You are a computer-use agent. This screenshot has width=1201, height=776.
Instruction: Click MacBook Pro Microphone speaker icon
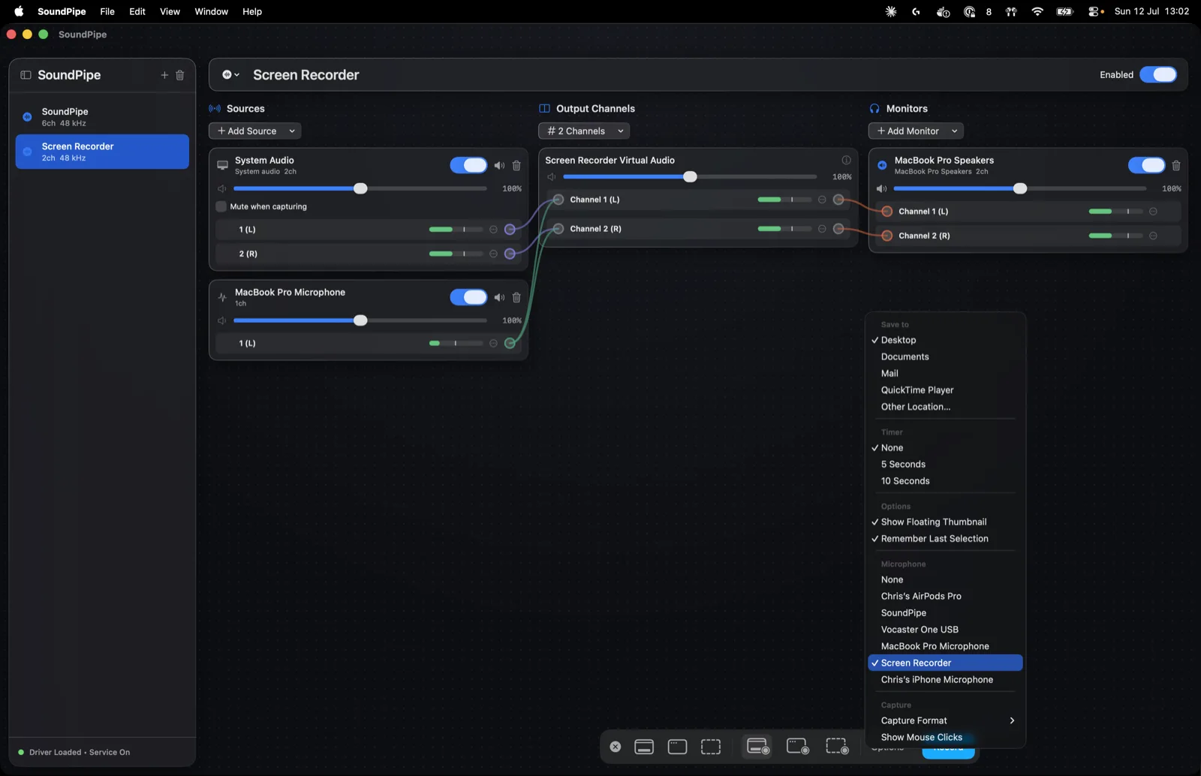tap(499, 297)
